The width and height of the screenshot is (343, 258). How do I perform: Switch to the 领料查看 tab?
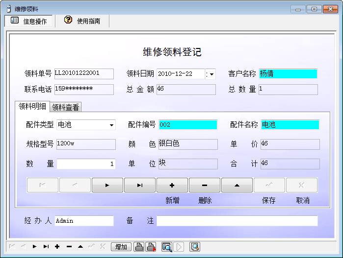(x=66, y=107)
